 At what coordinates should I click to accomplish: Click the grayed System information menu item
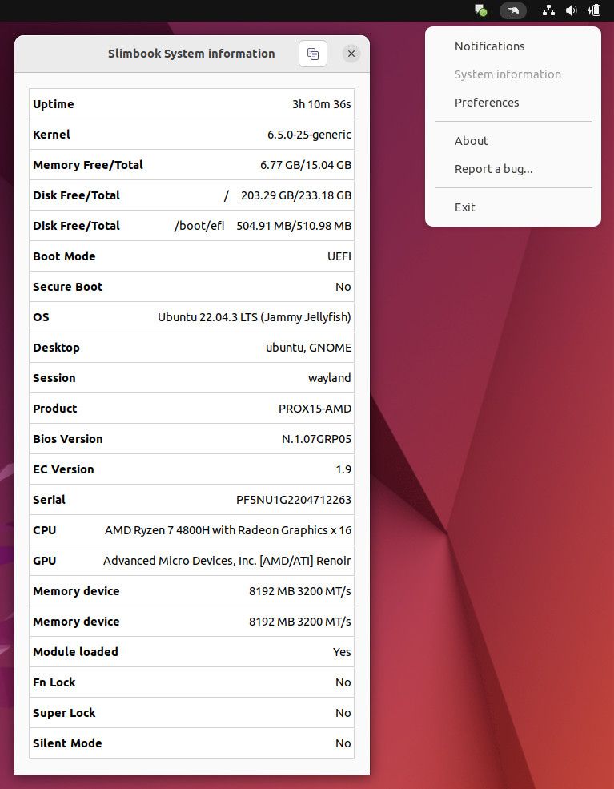click(x=508, y=74)
